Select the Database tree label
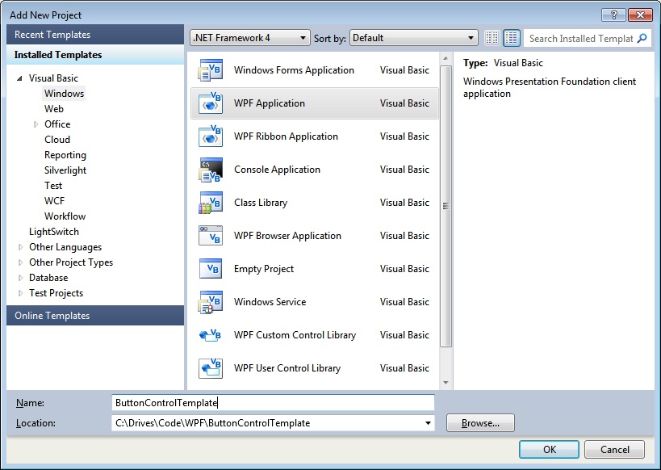This screenshot has width=661, height=470. tap(48, 278)
